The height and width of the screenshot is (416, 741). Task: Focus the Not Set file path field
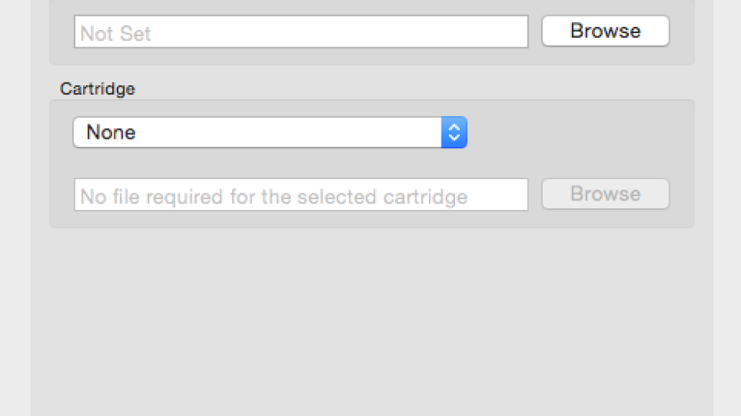[301, 32]
